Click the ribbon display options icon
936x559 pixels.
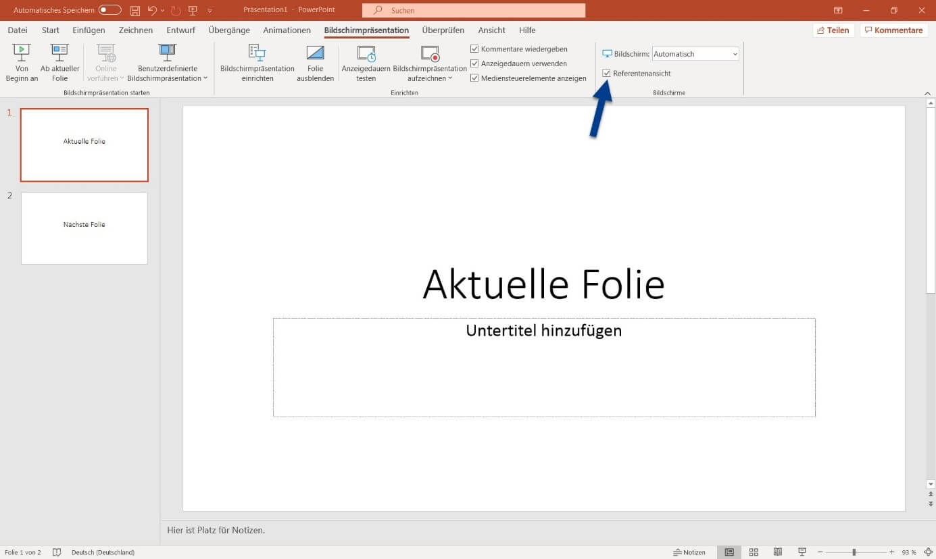tap(838, 10)
